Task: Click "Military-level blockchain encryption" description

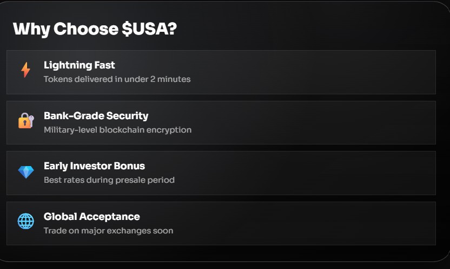Action: click(x=117, y=130)
